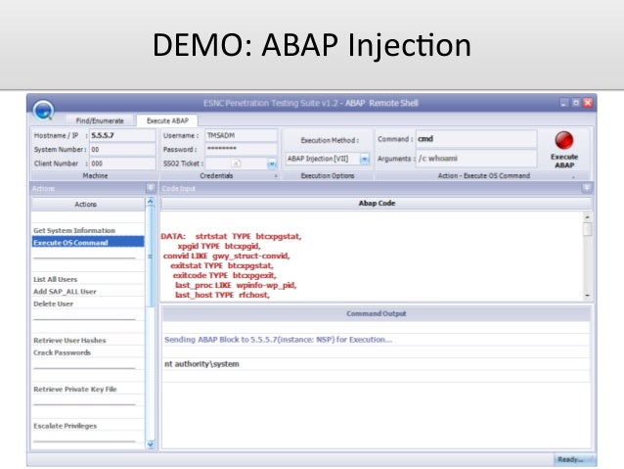Click scroll up arrow of Abap Code area
This screenshot has width=624, height=469.
587,216
